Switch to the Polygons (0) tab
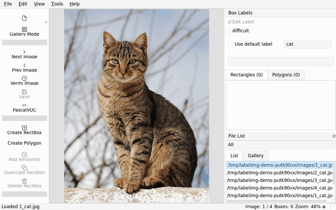This screenshot has width=336, height=210. coord(286,75)
